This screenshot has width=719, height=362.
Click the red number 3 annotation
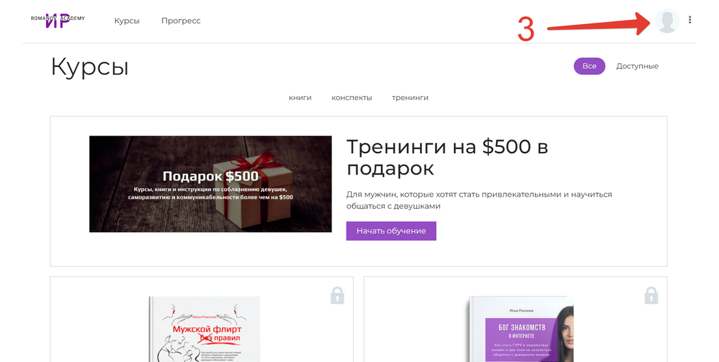point(525,30)
